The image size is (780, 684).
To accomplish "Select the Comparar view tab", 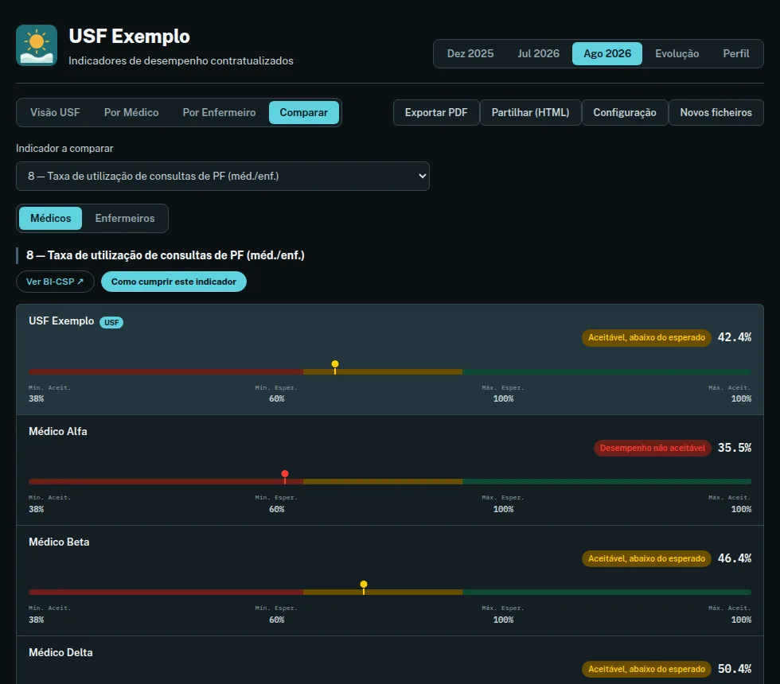I will pos(303,112).
